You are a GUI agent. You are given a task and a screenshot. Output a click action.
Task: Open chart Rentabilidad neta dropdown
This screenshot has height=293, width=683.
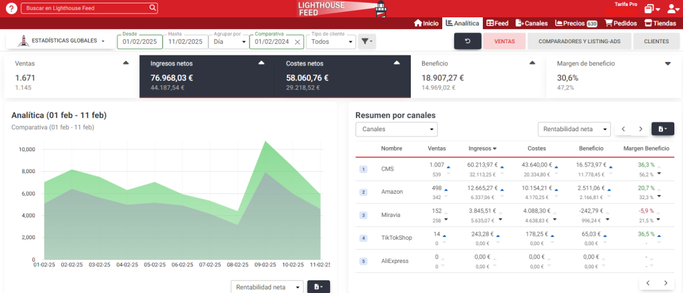click(267, 287)
